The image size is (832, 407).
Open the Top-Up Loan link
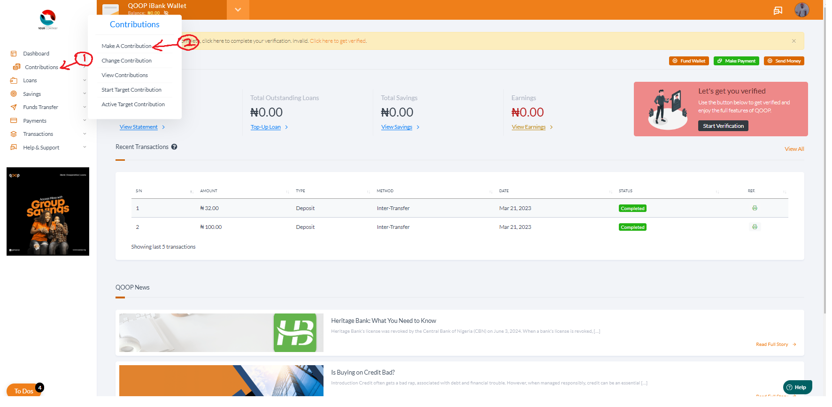tap(266, 127)
